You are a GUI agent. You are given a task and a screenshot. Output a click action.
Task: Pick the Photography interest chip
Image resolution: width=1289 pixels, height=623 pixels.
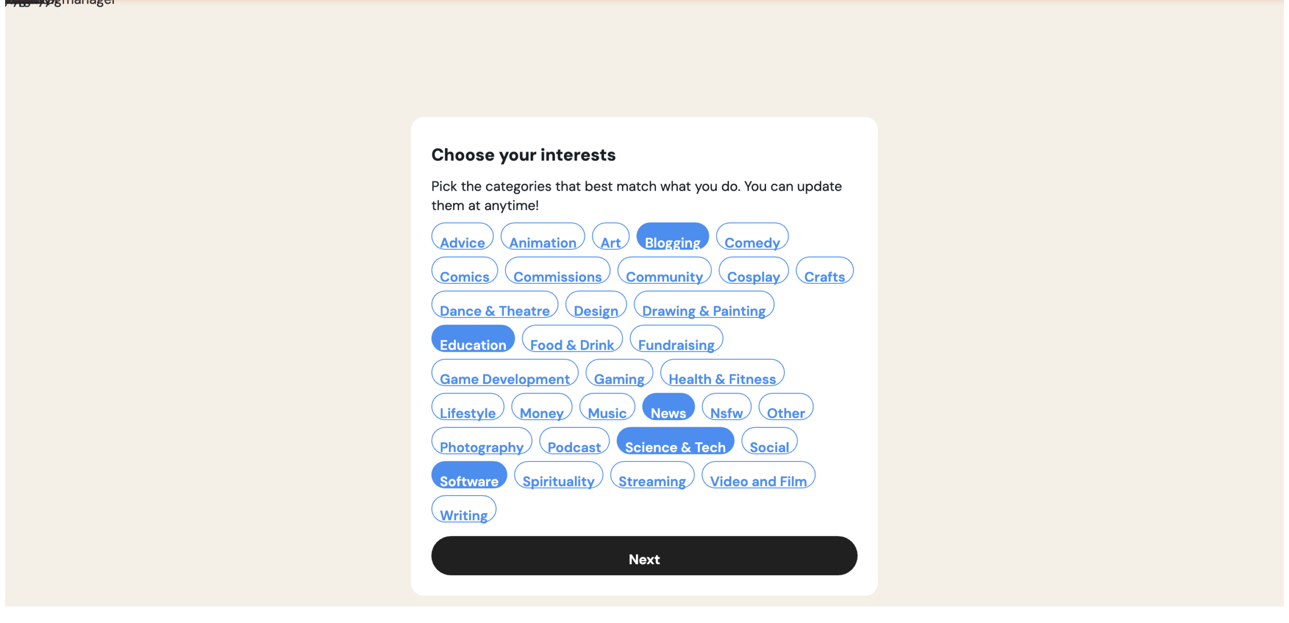tap(481, 441)
